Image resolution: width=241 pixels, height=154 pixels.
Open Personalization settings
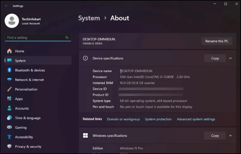[38, 89]
